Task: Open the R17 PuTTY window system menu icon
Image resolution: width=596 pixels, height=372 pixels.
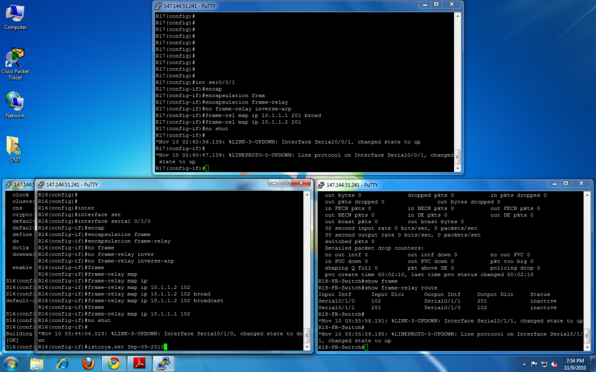Action: click(x=158, y=6)
